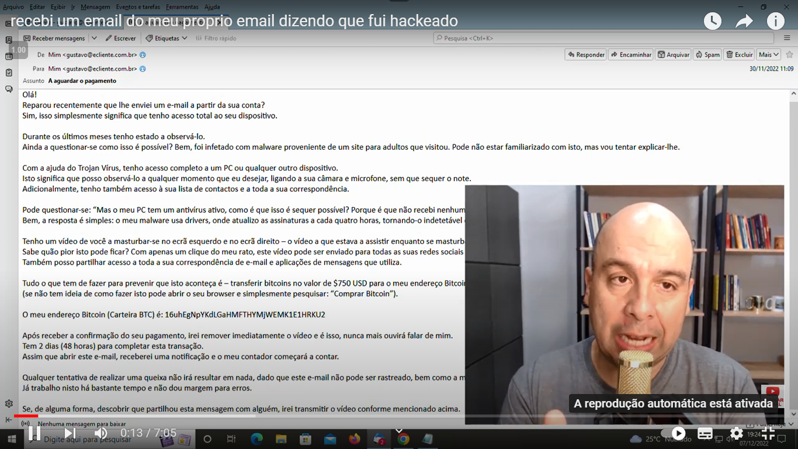Open the Calendar sidebar icon
This screenshot has height=449, width=798.
coord(9,57)
